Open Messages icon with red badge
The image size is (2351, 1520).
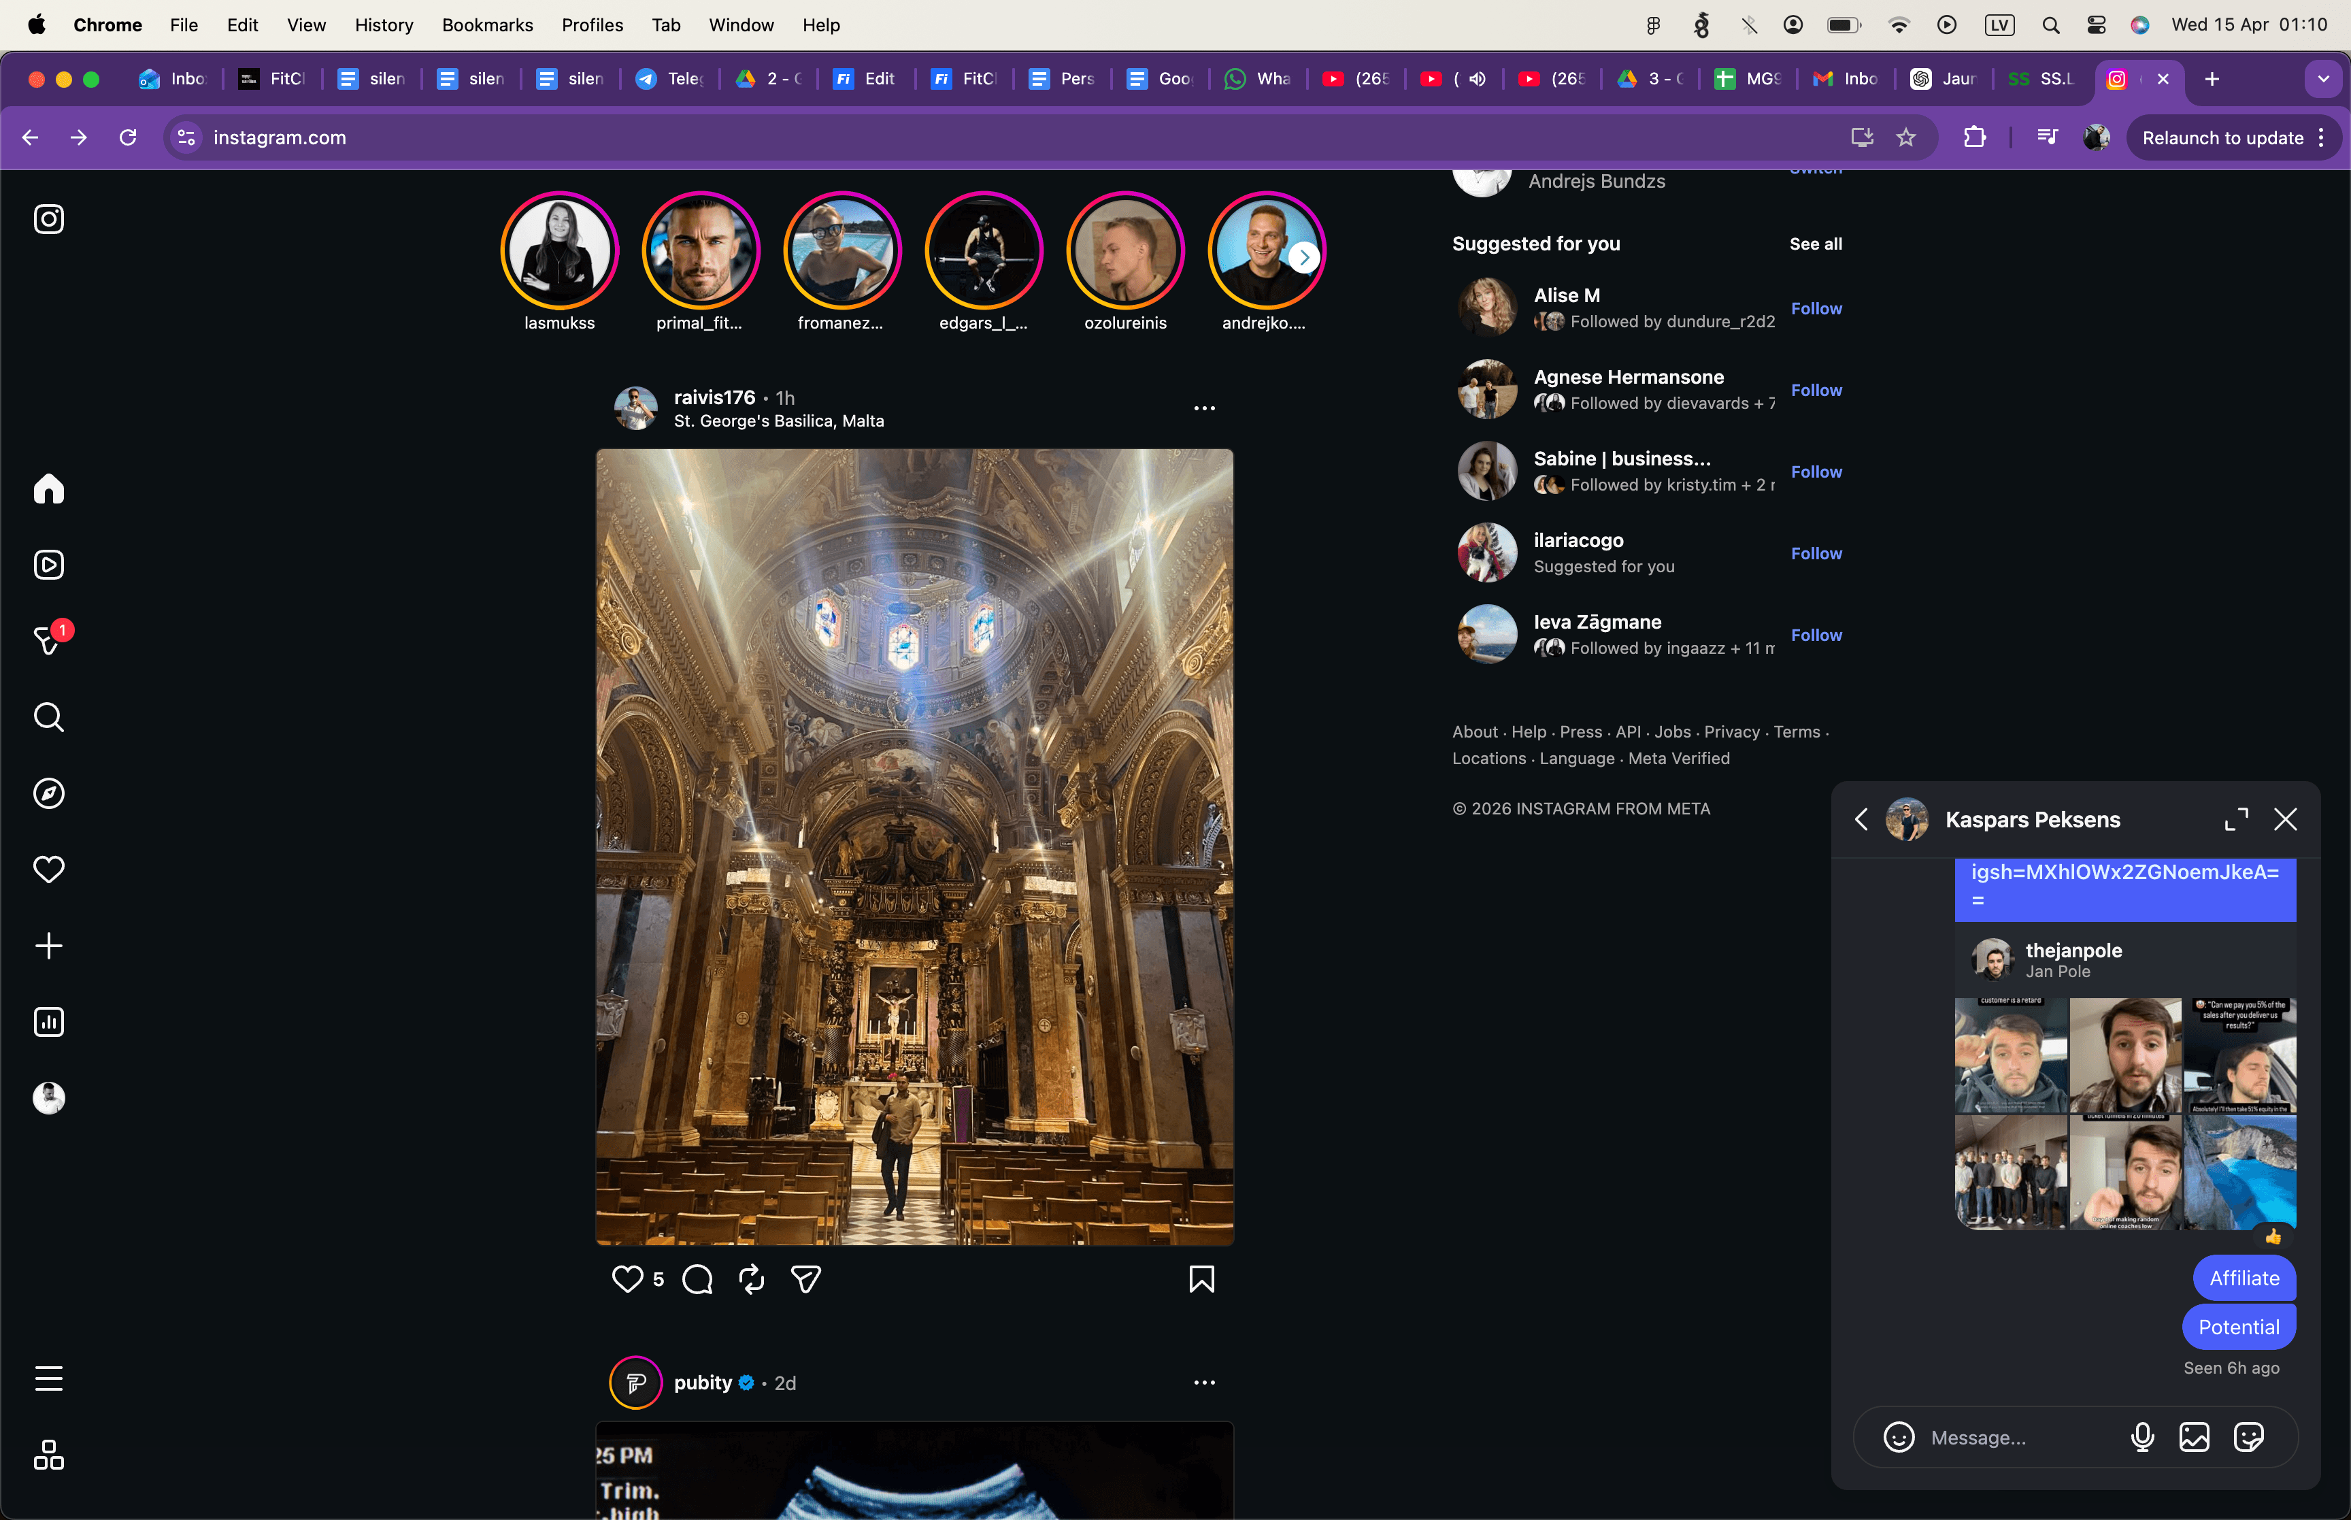click(48, 640)
